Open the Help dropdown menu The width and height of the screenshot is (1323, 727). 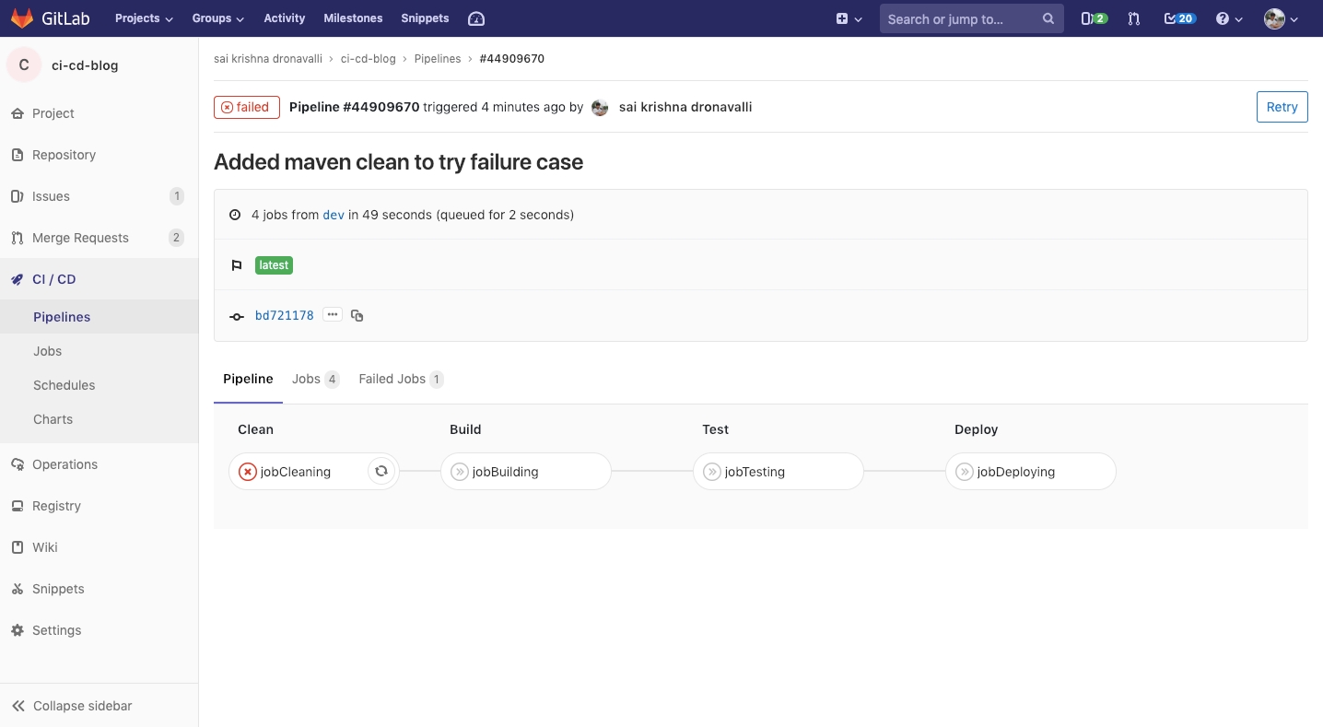click(x=1229, y=18)
